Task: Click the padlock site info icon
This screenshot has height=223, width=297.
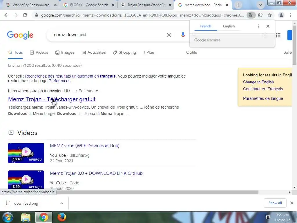Action: (x=37, y=15)
